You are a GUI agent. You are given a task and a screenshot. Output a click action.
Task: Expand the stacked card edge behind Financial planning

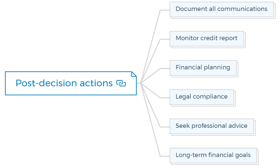(237, 69)
